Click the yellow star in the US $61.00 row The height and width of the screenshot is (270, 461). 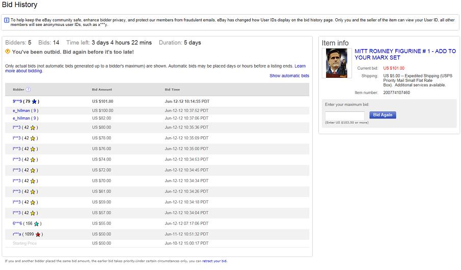point(33,192)
